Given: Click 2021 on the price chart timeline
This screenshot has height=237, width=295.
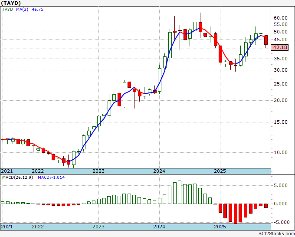Looking at the screenshot, I should 7,171.
